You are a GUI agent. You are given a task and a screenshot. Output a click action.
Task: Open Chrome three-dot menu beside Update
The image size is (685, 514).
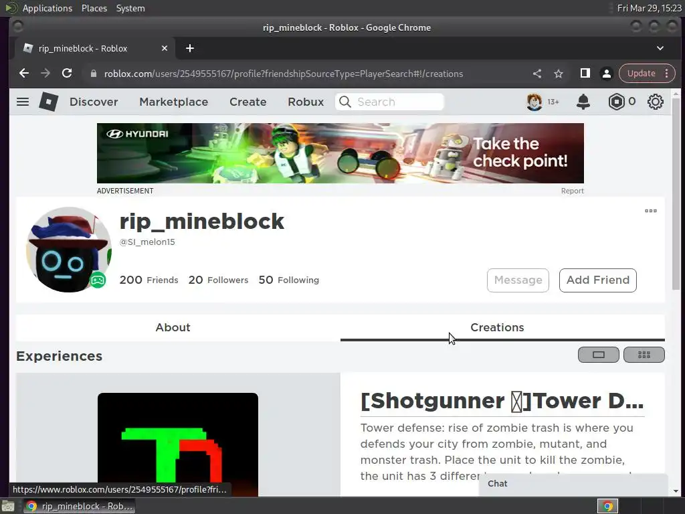click(x=667, y=74)
